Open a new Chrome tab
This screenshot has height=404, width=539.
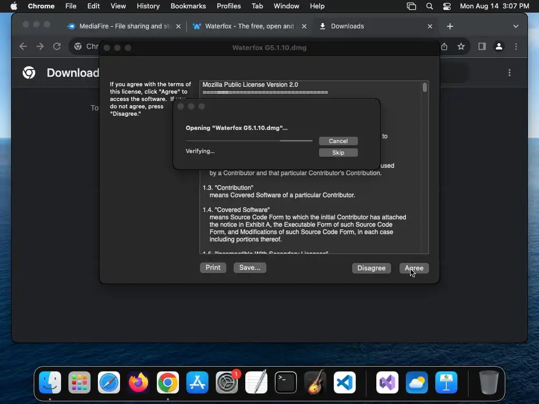[x=450, y=26]
